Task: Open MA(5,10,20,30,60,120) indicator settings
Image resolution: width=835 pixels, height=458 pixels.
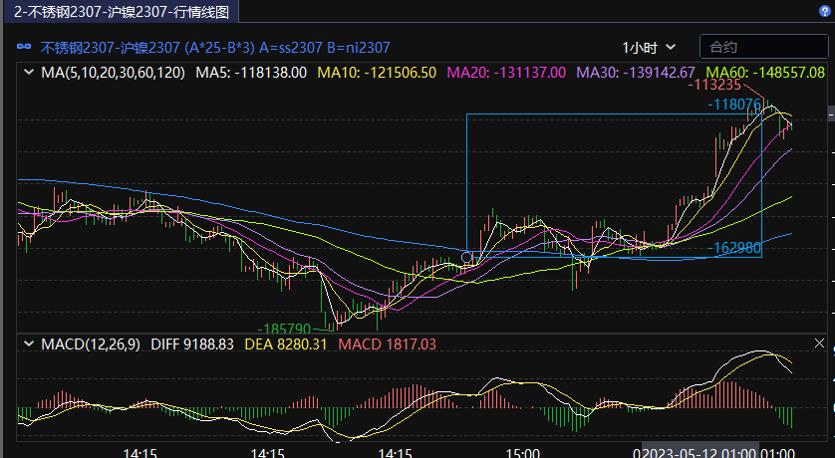Action: pos(113,73)
